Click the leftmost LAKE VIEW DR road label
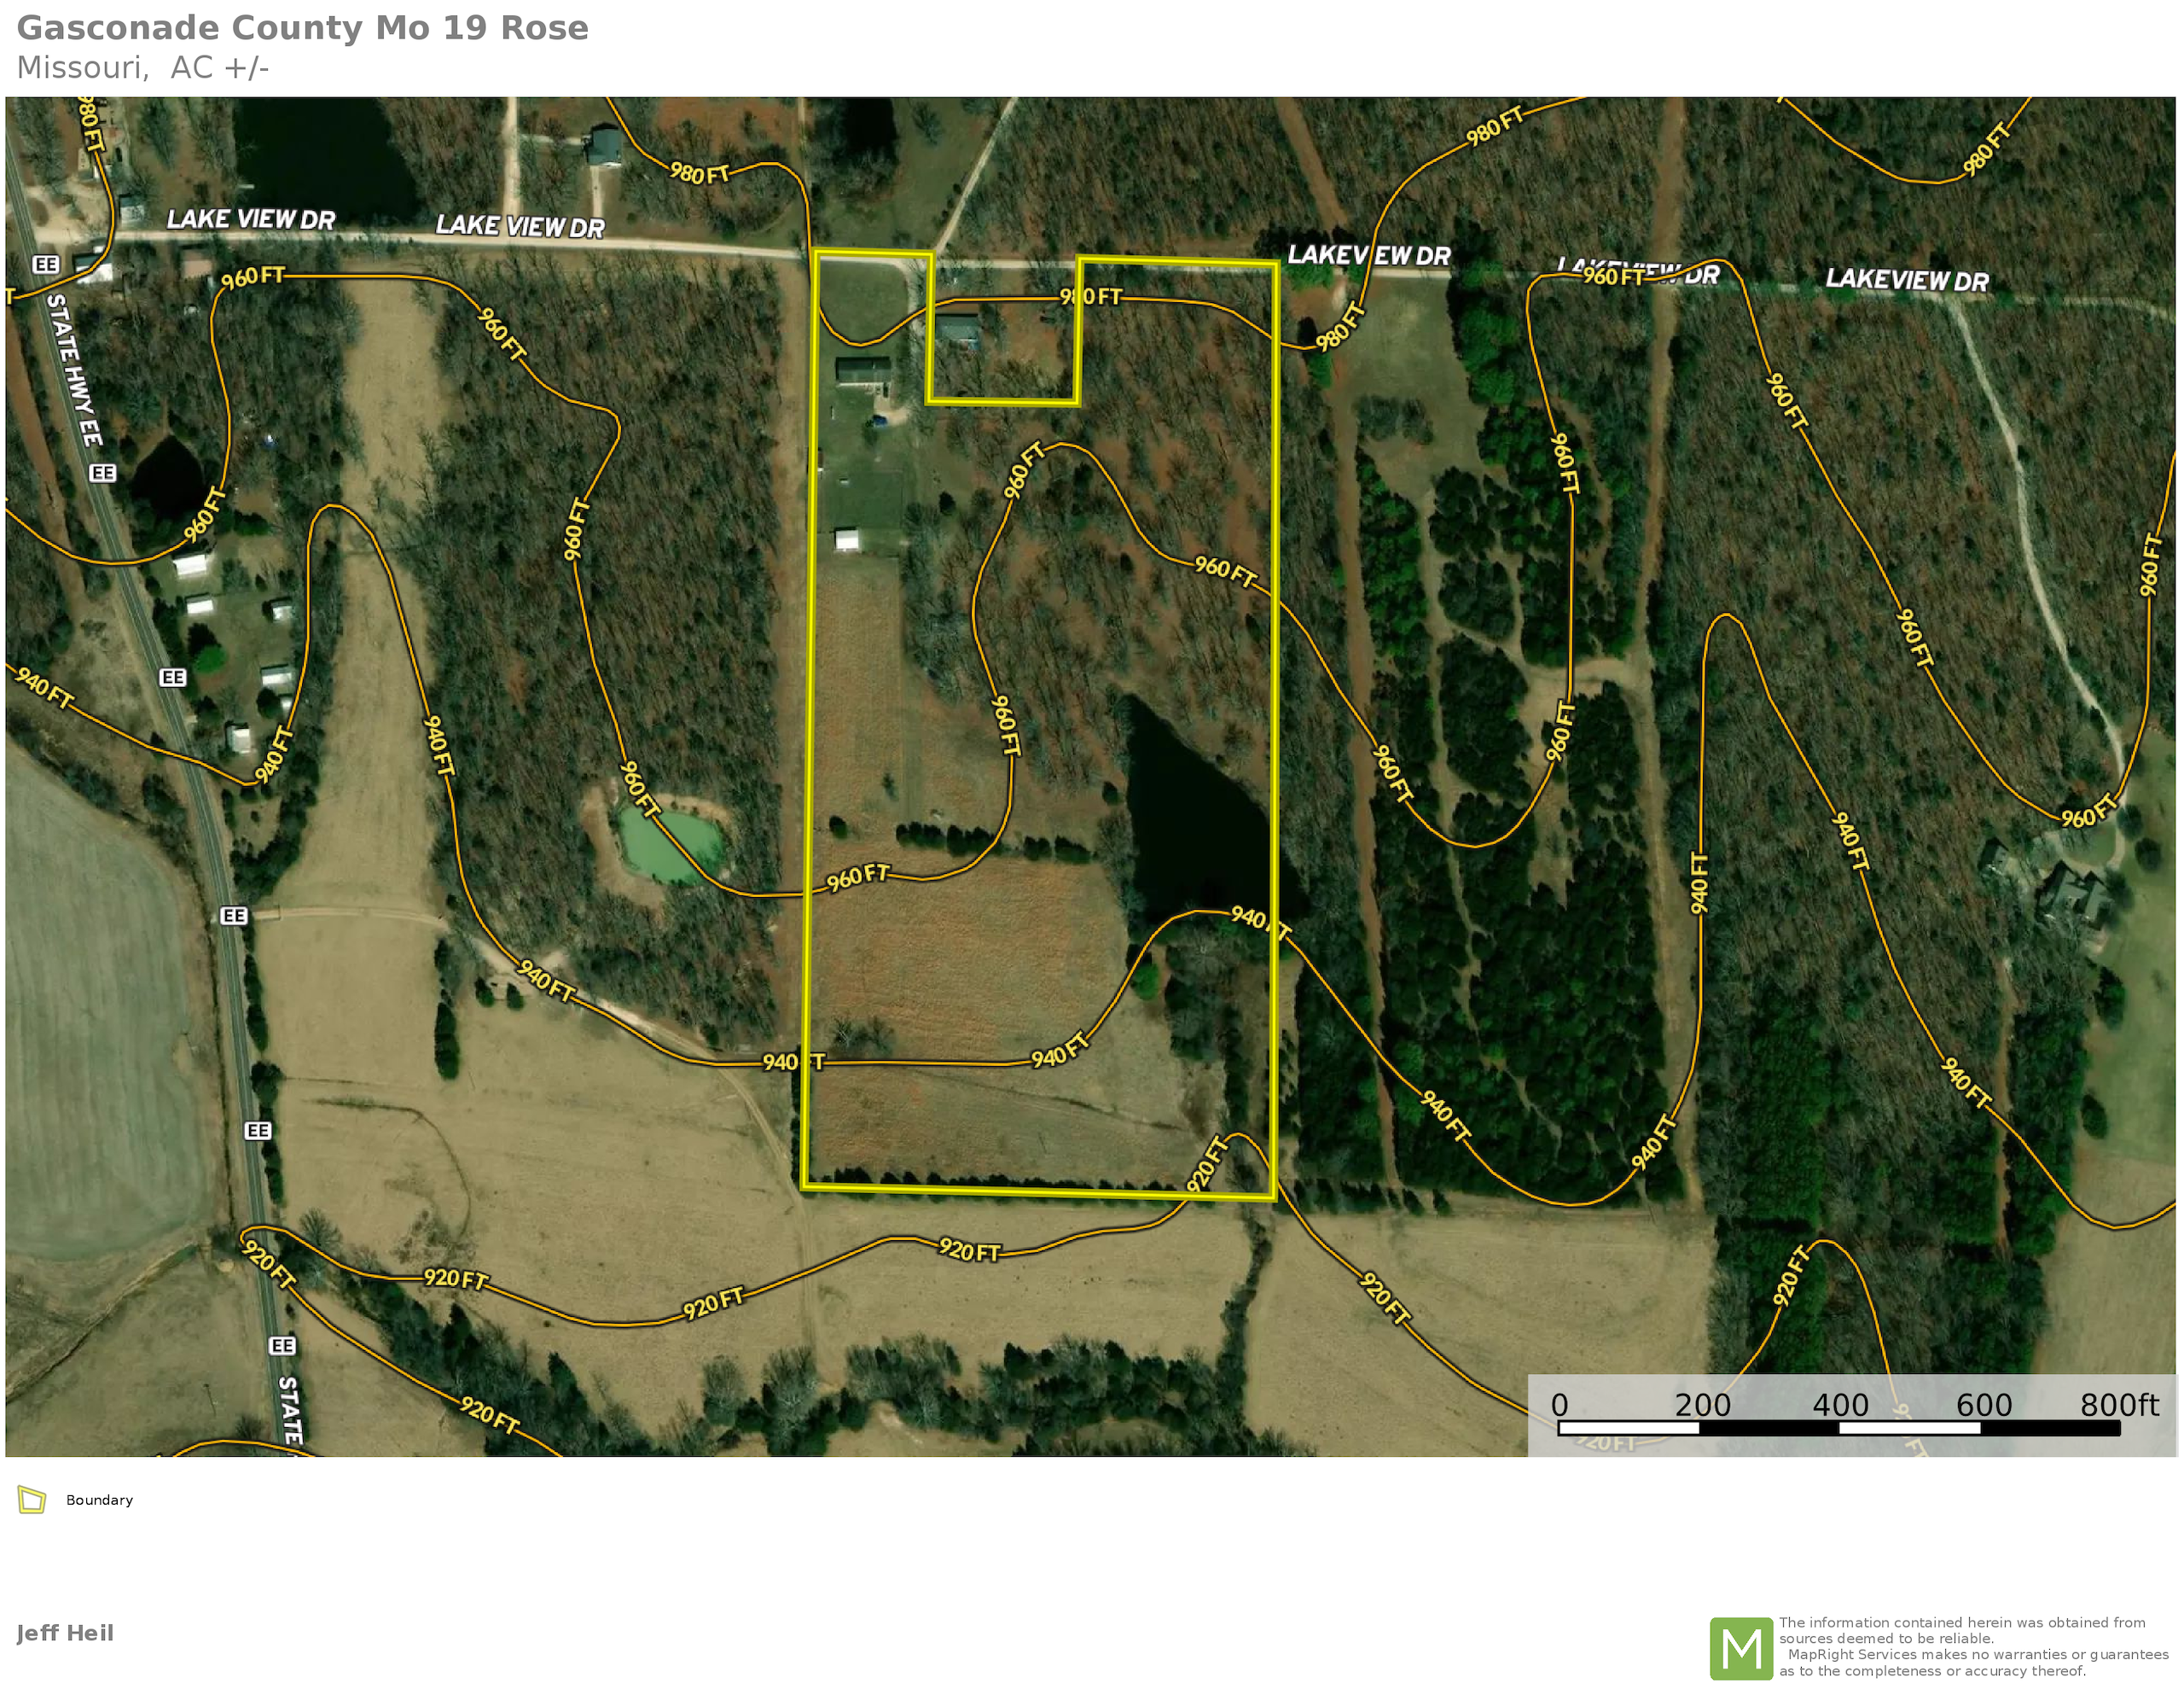 [250, 219]
